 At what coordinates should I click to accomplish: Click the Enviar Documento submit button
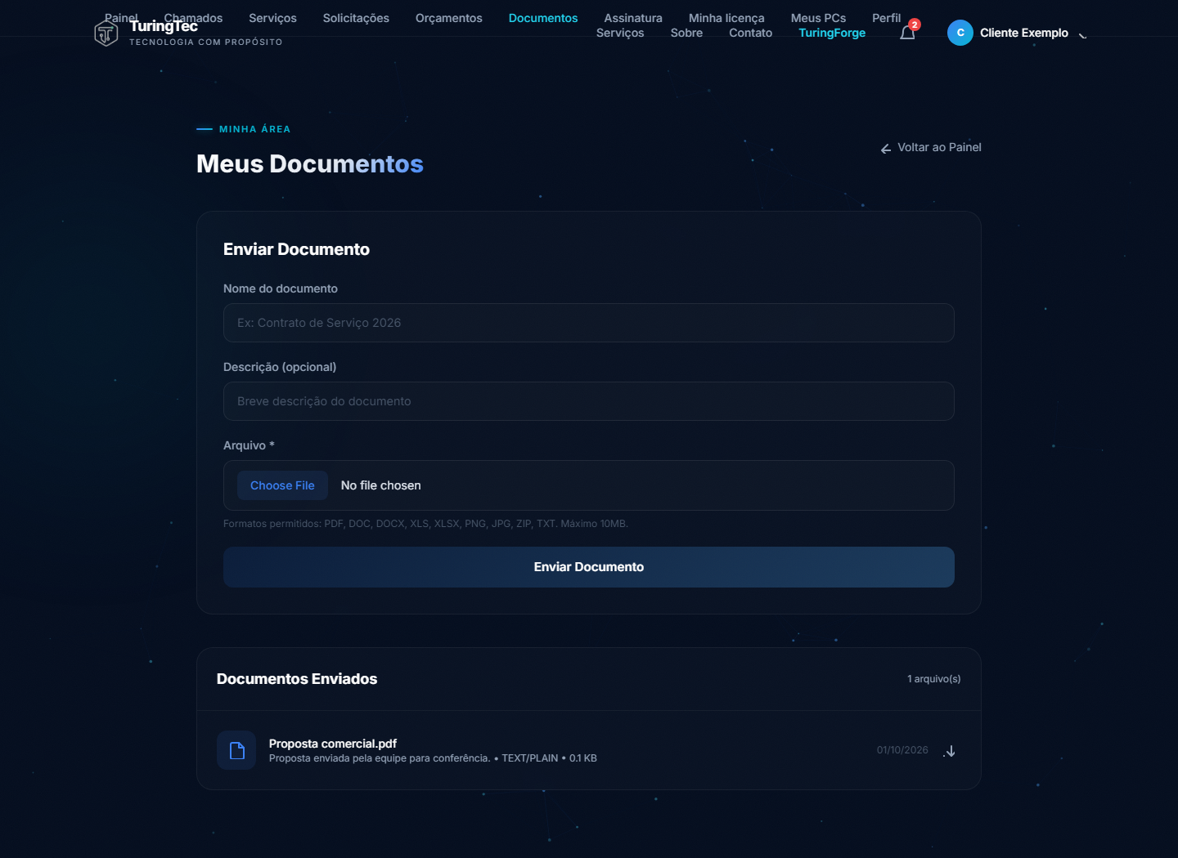589,567
